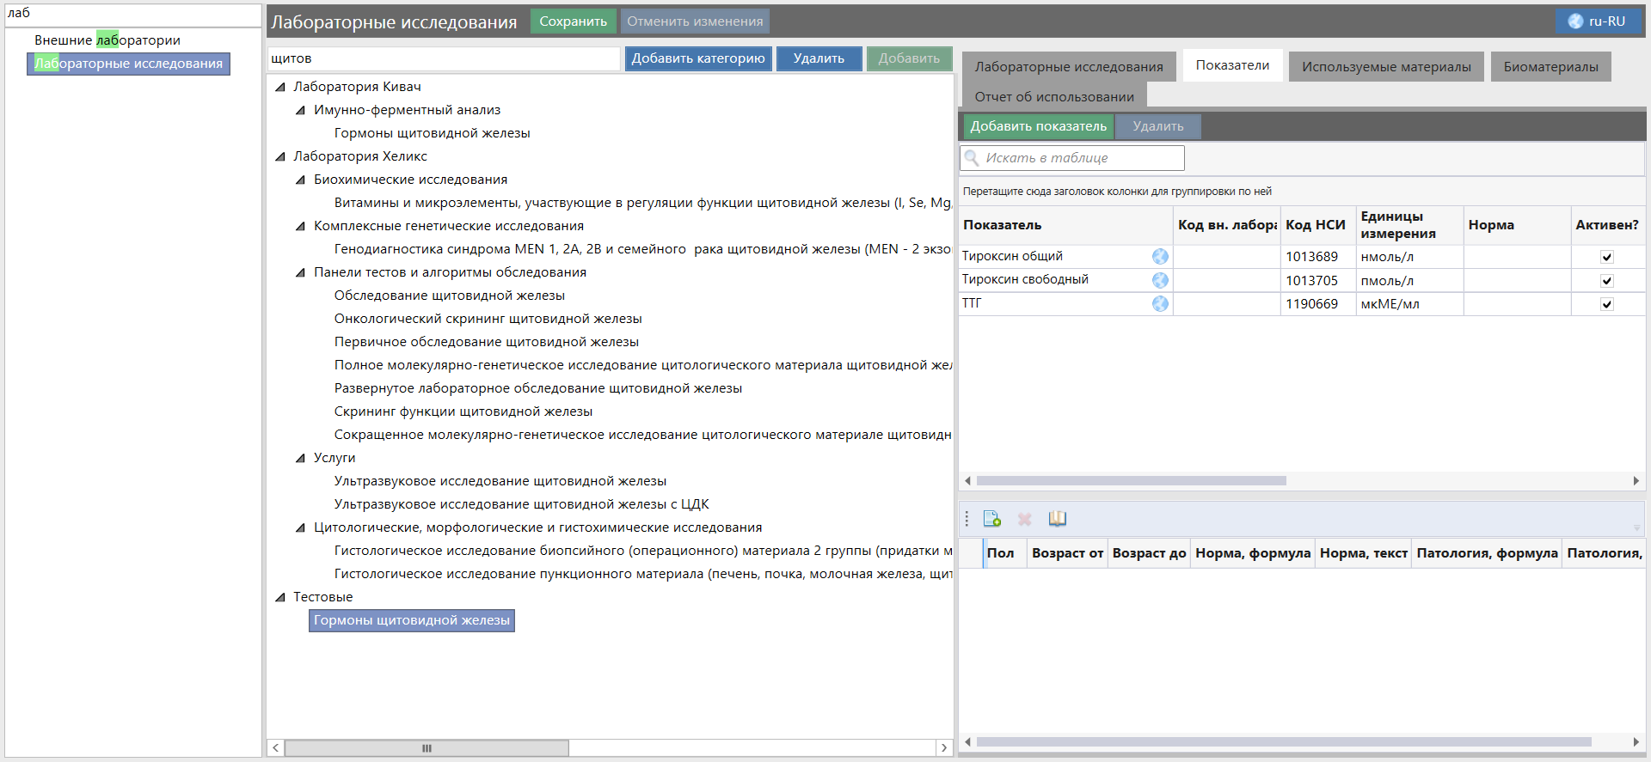Image resolution: width=1651 pixels, height=762 pixels.
Task: Click the indicators table horizontal scrollbar thumb
Action: pyautogui.click(x=1131, y=481)
